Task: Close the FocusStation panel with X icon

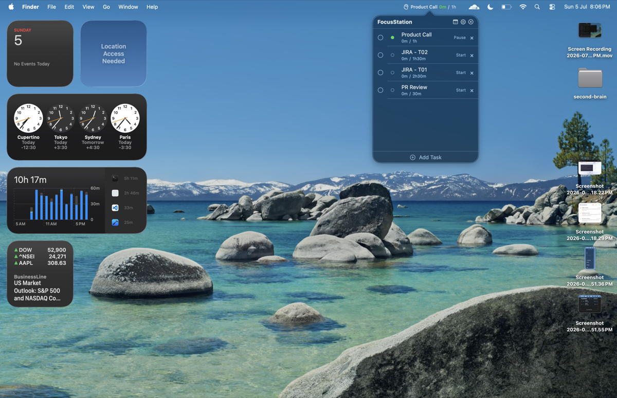Action: [471, 22]
